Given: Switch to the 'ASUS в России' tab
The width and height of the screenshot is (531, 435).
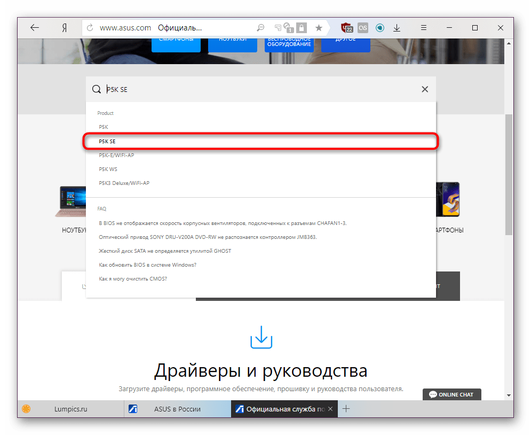Looking at the screenshot, I should tap(177, 409).
